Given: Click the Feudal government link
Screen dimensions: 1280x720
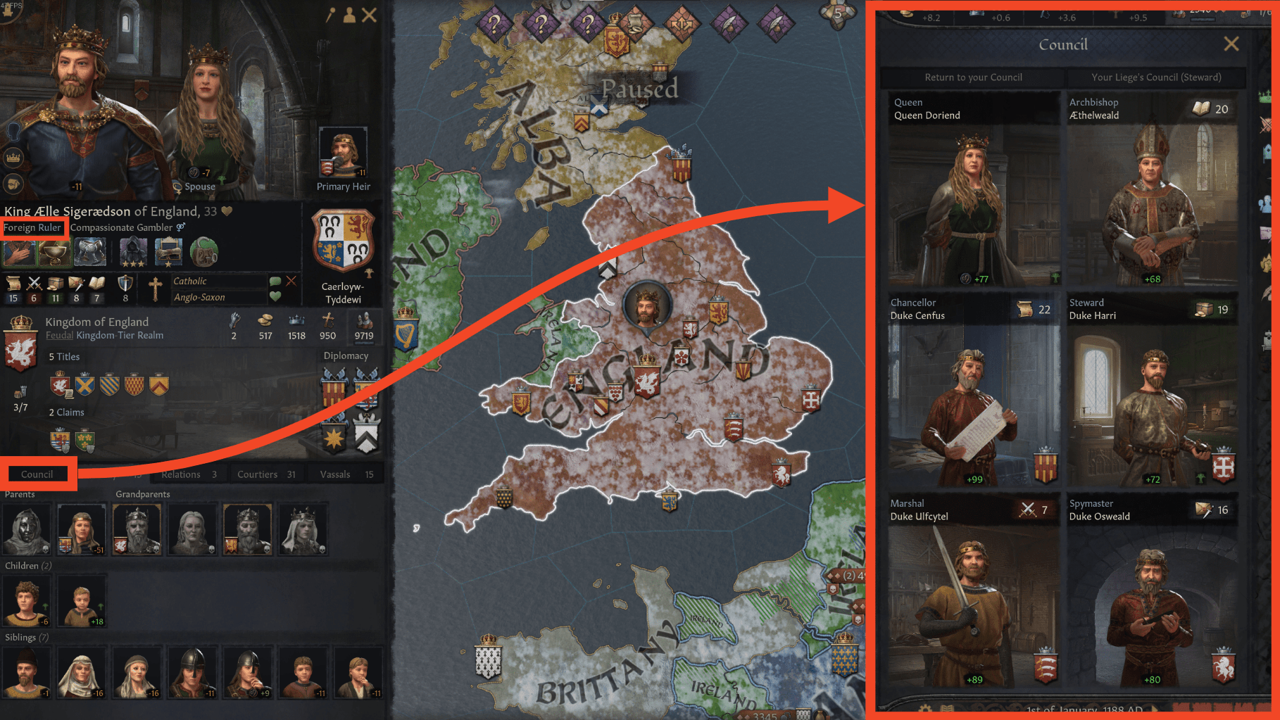Looking at the screenshot, I should coord(59,336).
